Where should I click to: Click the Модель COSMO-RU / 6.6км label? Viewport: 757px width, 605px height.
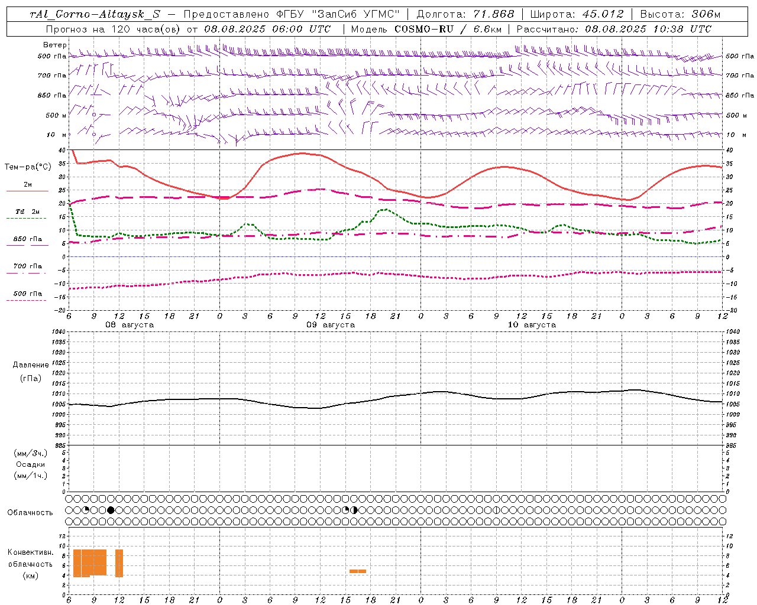(426, 29)
